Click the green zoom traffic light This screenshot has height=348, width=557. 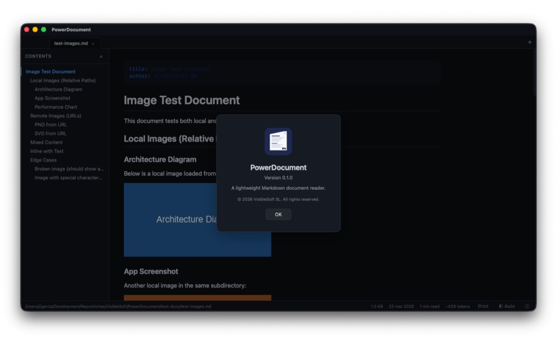(43, 29)
